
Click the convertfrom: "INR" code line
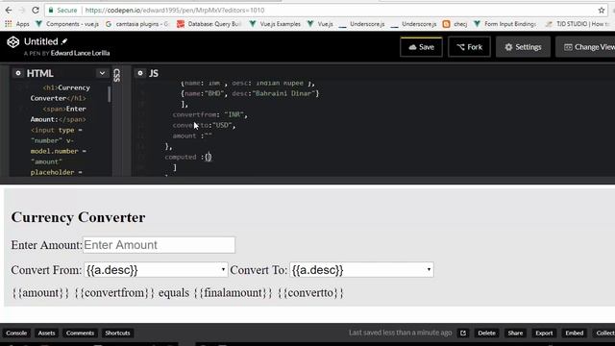point(210,114)
